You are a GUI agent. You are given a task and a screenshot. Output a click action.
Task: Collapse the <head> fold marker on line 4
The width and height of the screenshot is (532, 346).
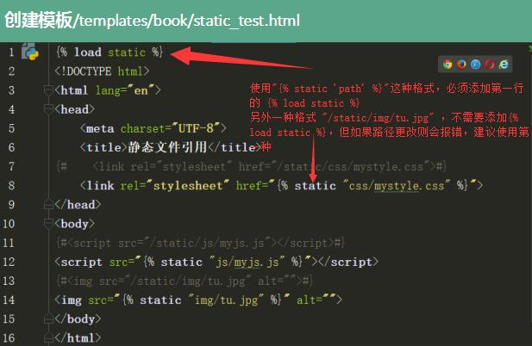click(x=48, y=109)
